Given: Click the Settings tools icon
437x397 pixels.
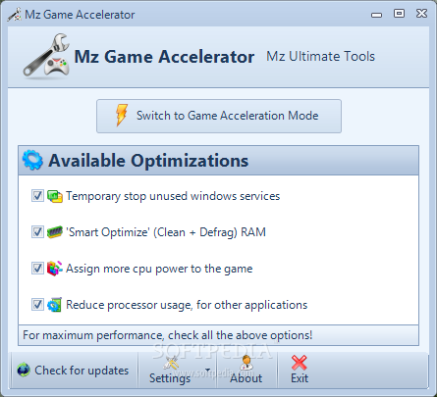Looking at the screenshot, I should tap(171, 363).
